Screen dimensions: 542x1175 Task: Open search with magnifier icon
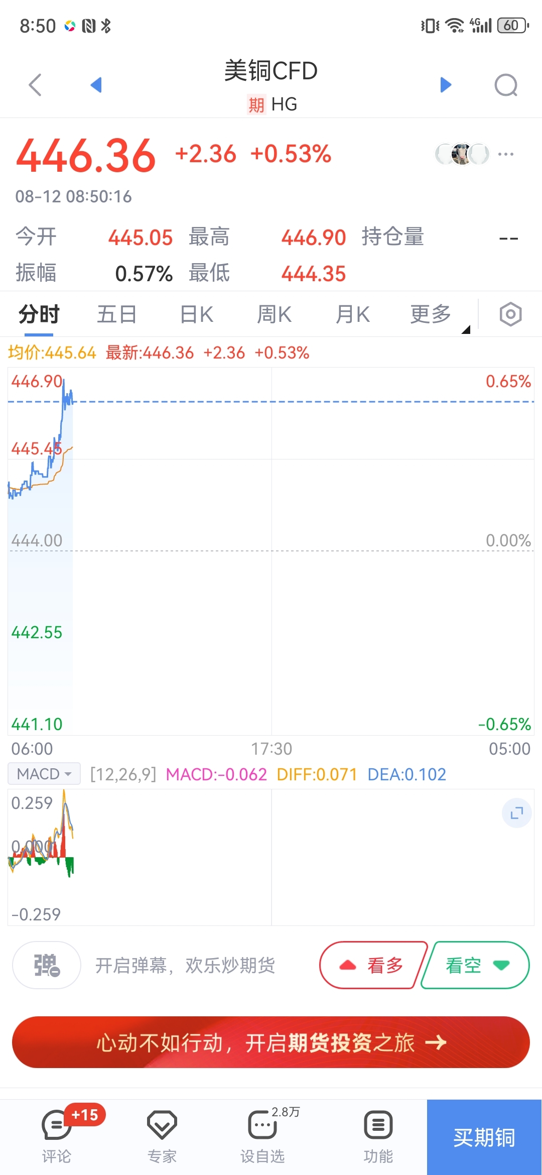506,85
